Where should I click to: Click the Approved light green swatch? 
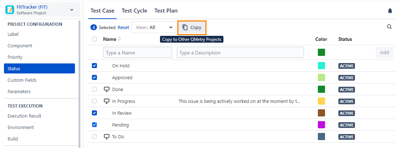point(321,77)
